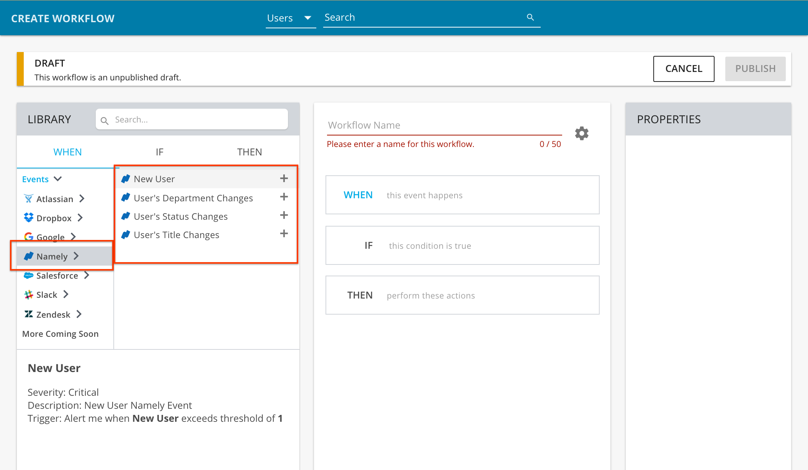Expand Slack events chevron
This screenshot has height=470, width=808.
click(x=66, y=294)
